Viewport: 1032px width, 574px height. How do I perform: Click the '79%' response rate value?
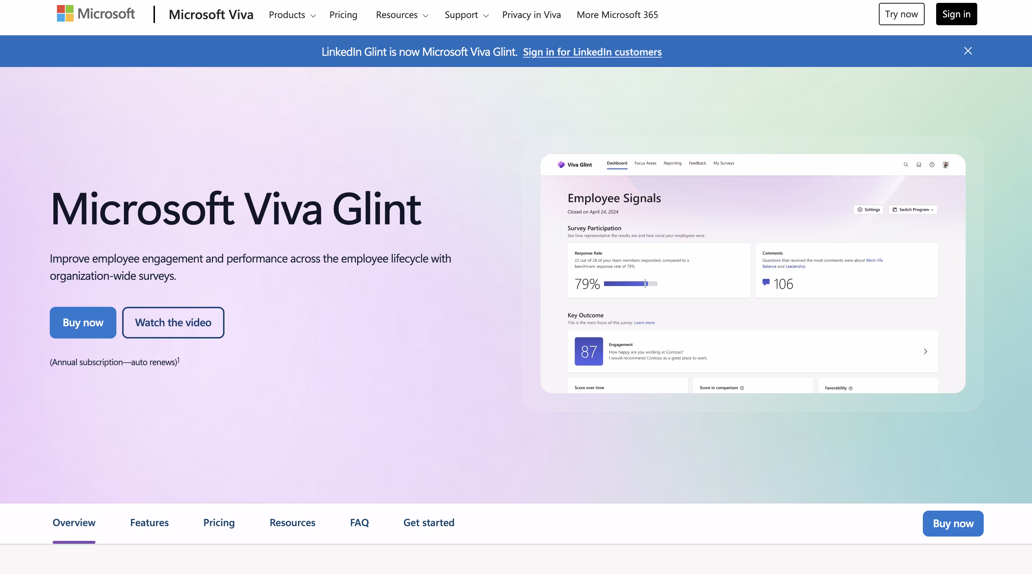587,284
